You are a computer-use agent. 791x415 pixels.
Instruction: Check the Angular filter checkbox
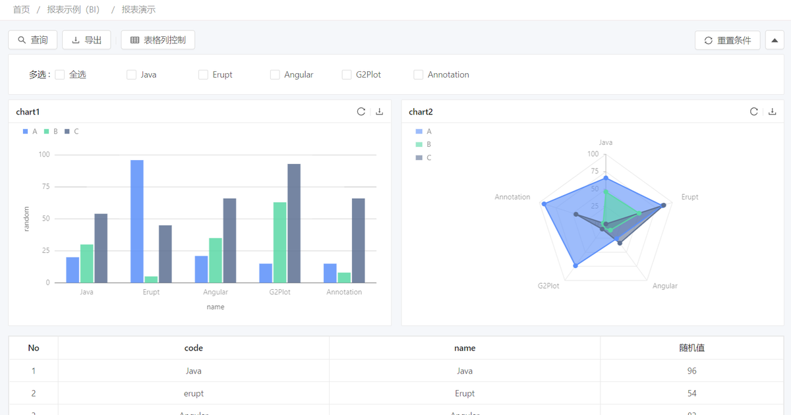coord(275,74)
